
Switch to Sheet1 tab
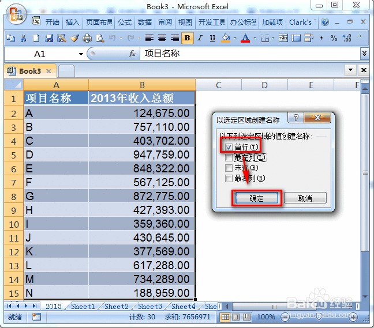[x=83, y=306]
